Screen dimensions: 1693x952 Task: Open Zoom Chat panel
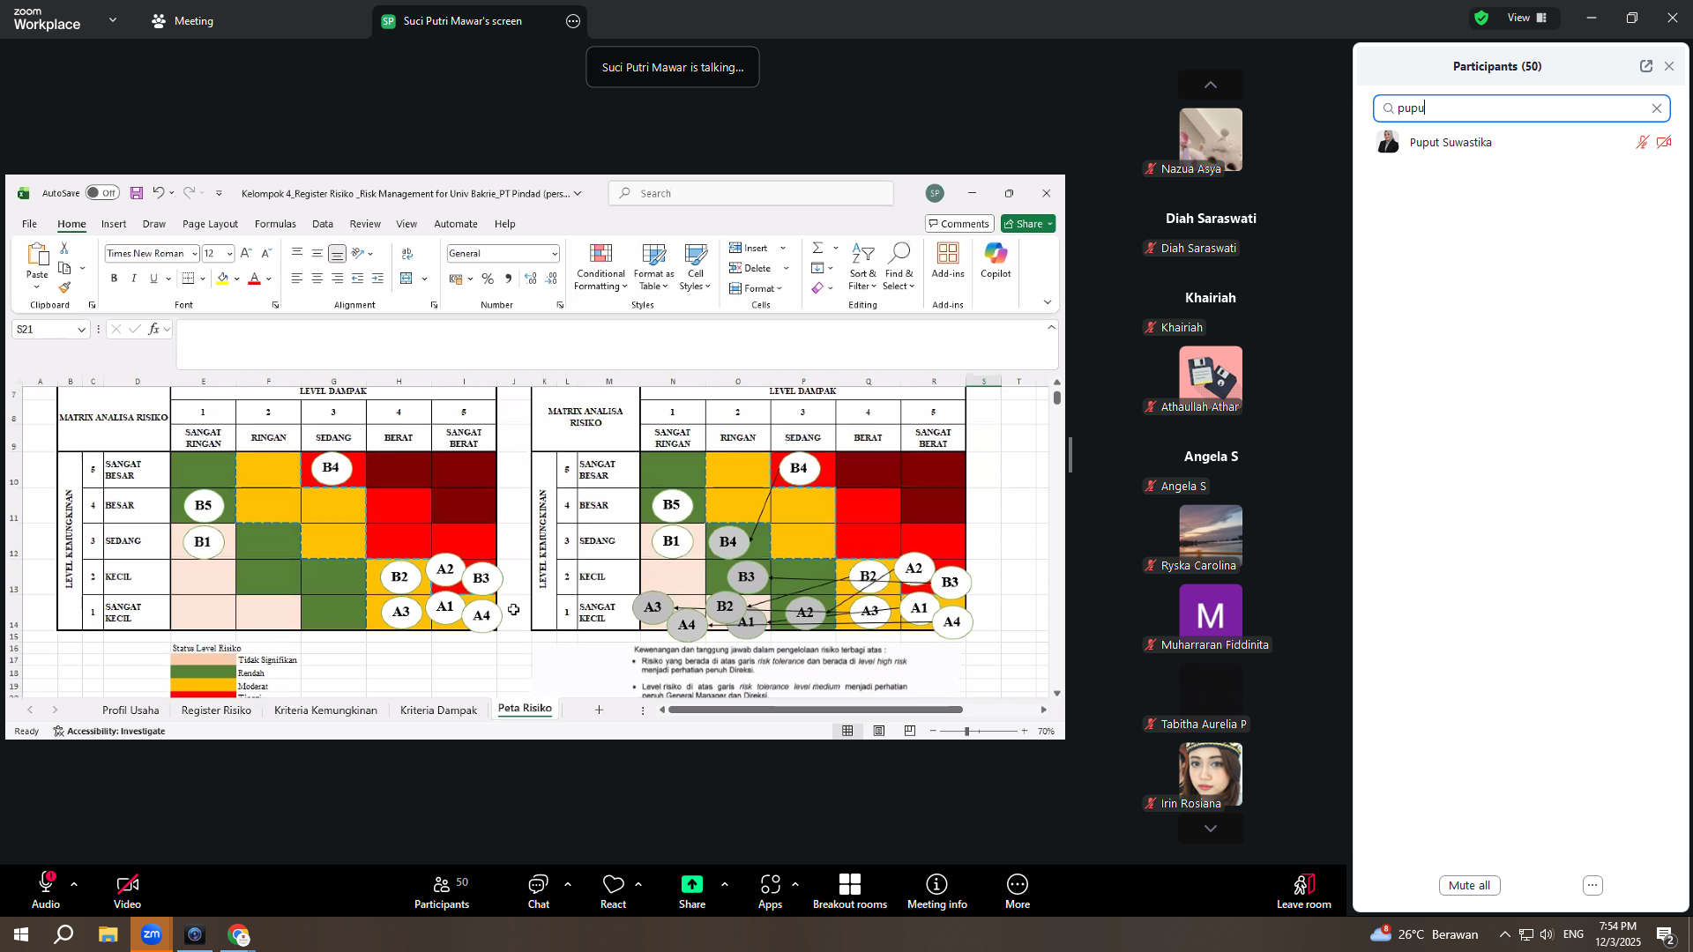(538, 891)
